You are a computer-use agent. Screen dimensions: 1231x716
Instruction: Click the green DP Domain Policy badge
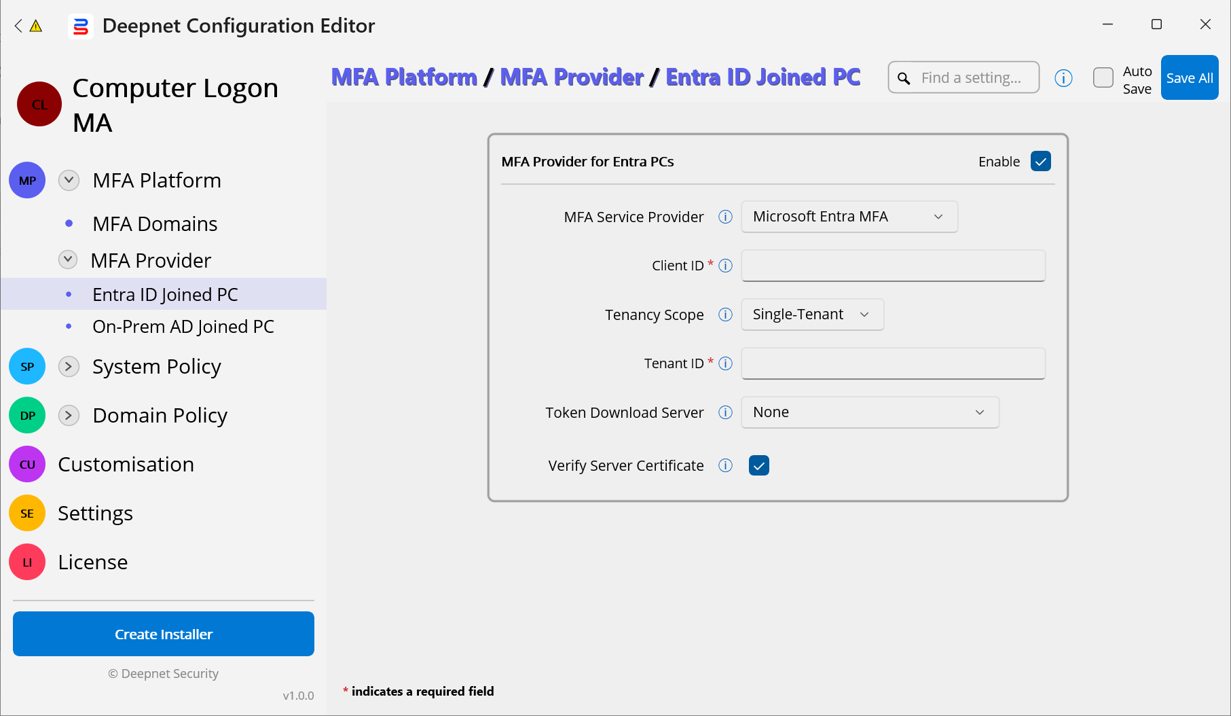[27, 415]
